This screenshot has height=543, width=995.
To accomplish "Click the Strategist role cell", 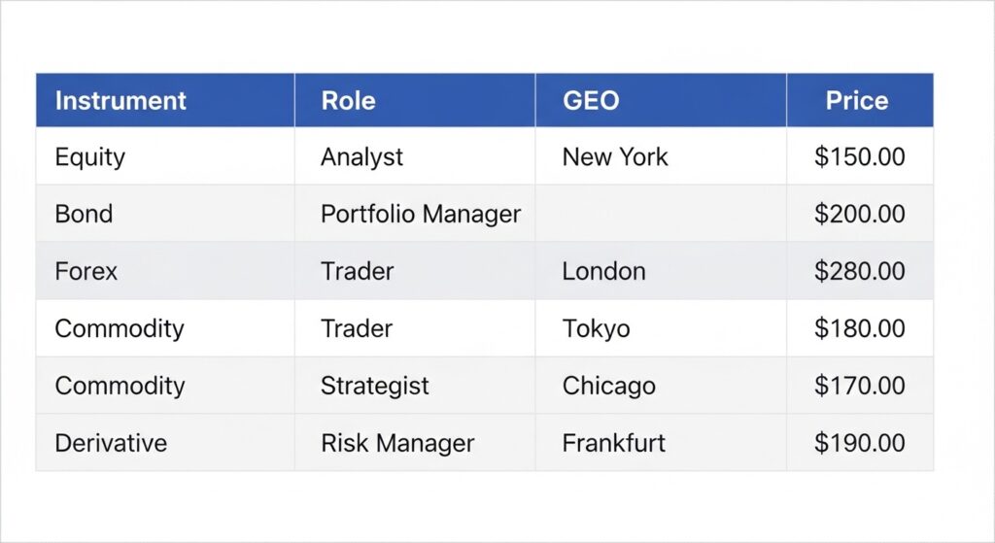I will pyautogui.click(x=375, y=386).
